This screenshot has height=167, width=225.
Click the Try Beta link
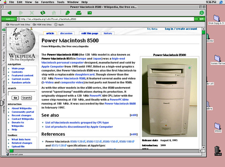[152, 29]
